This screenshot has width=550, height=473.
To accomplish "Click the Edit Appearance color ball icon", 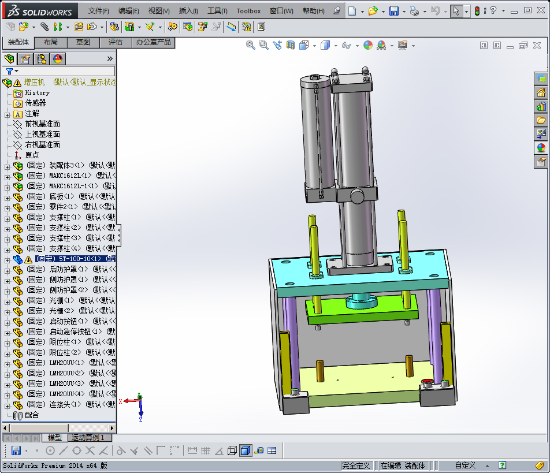I will pos(368,45).
